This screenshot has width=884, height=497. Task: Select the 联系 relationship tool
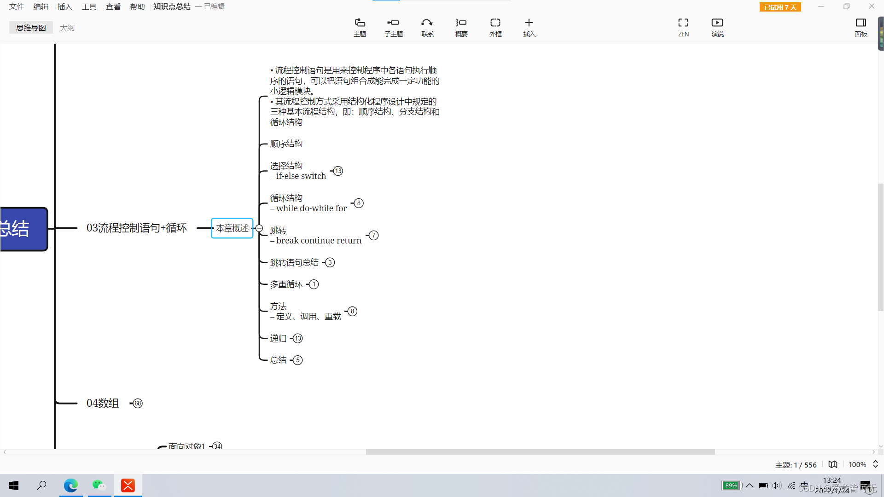pyautogui.click(x=427, y=27)
